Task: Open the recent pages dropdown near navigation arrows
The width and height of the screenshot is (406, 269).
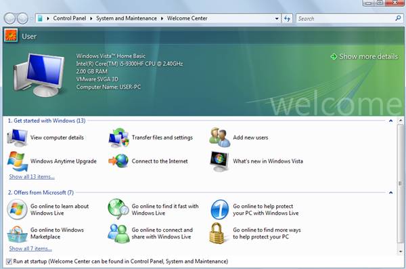Action: click(x=31, y=18)
